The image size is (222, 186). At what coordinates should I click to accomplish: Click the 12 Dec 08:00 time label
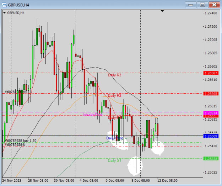pyautogui.click(x=167, y=181)
